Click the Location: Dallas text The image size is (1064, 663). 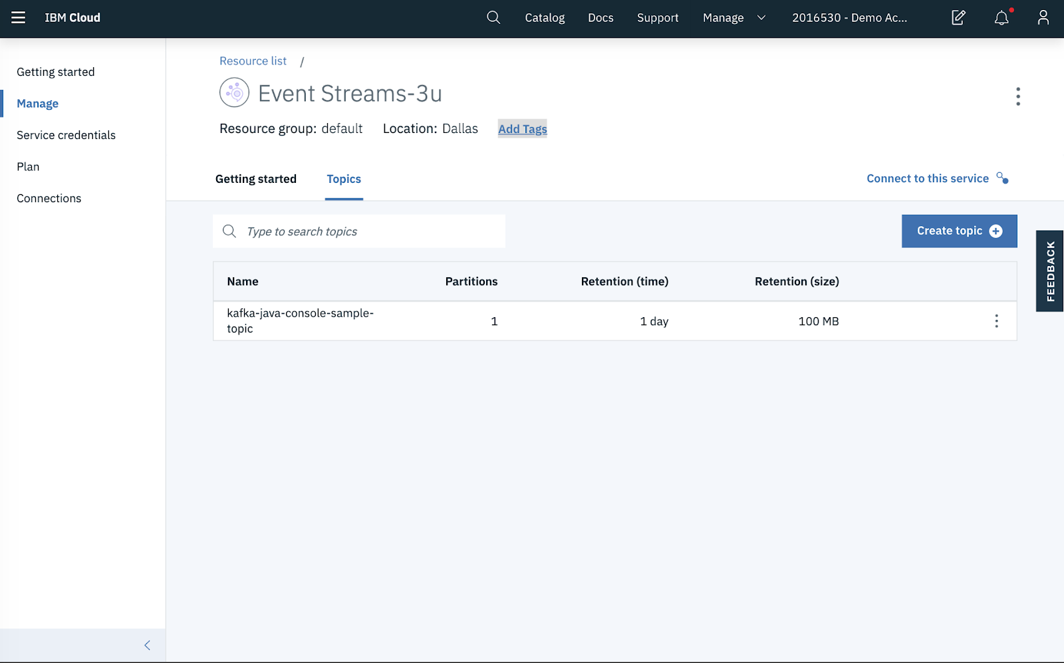[430, 129]
